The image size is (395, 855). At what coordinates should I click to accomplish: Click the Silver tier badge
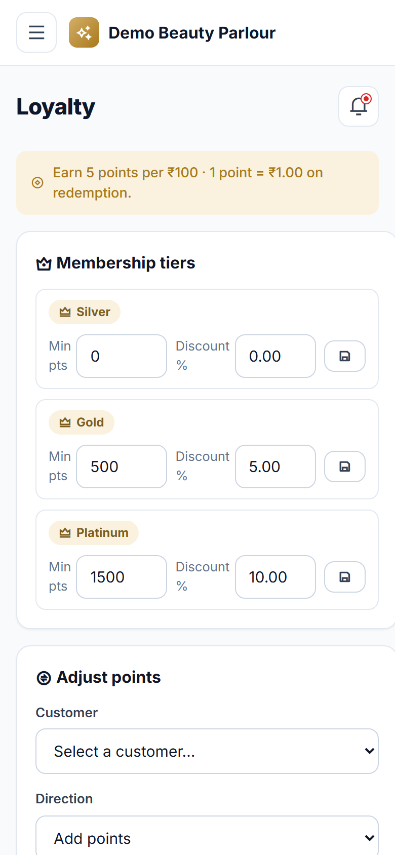pos(85,312)
